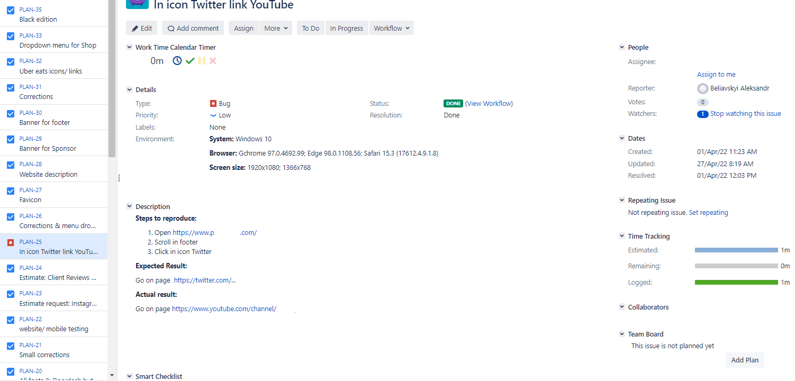The width and height of the screenshot is (795, 381).
Task: Move issue to In Progress status
Action: tap(347, 28)
